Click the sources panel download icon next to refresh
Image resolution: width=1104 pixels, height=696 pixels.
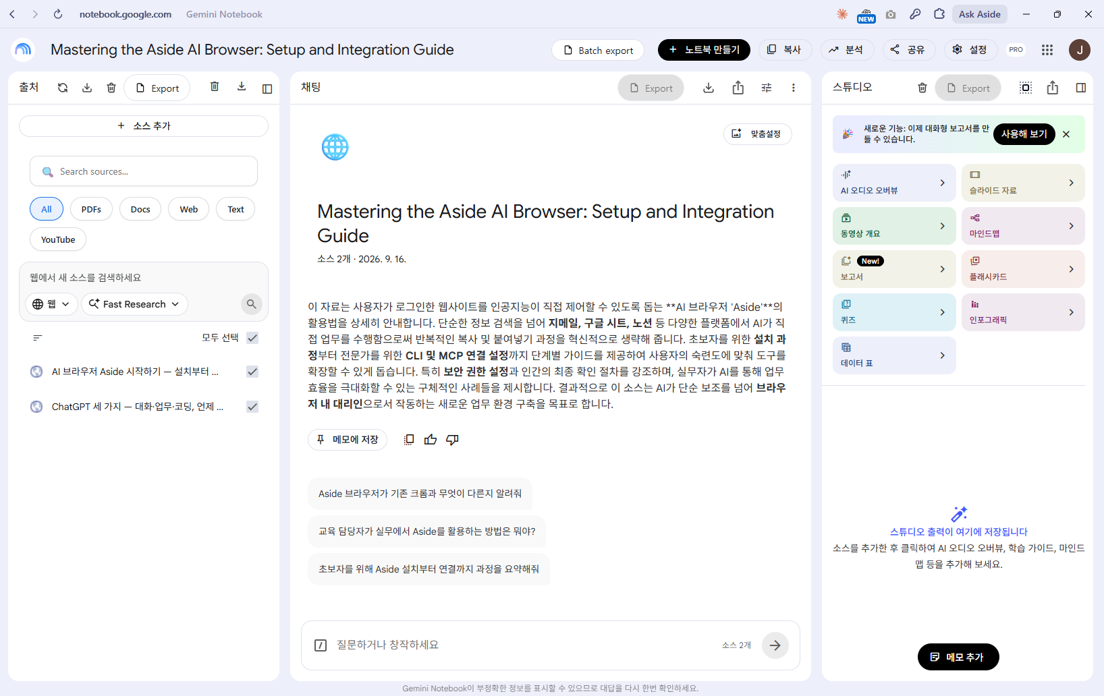coord(87,88)
